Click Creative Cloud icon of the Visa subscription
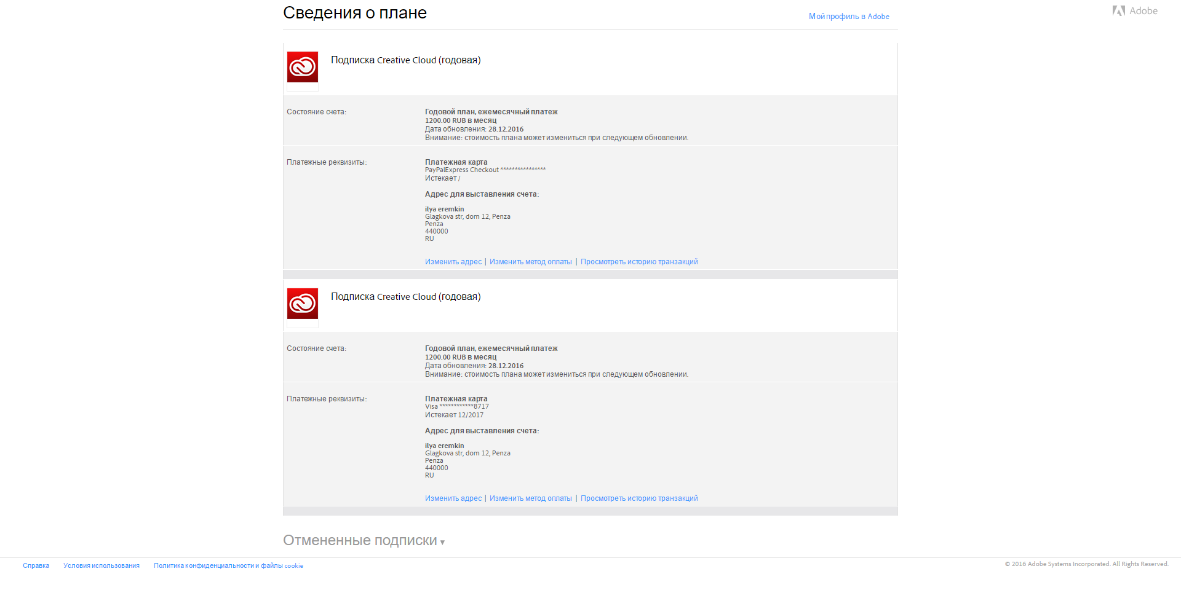 [303, 304]
